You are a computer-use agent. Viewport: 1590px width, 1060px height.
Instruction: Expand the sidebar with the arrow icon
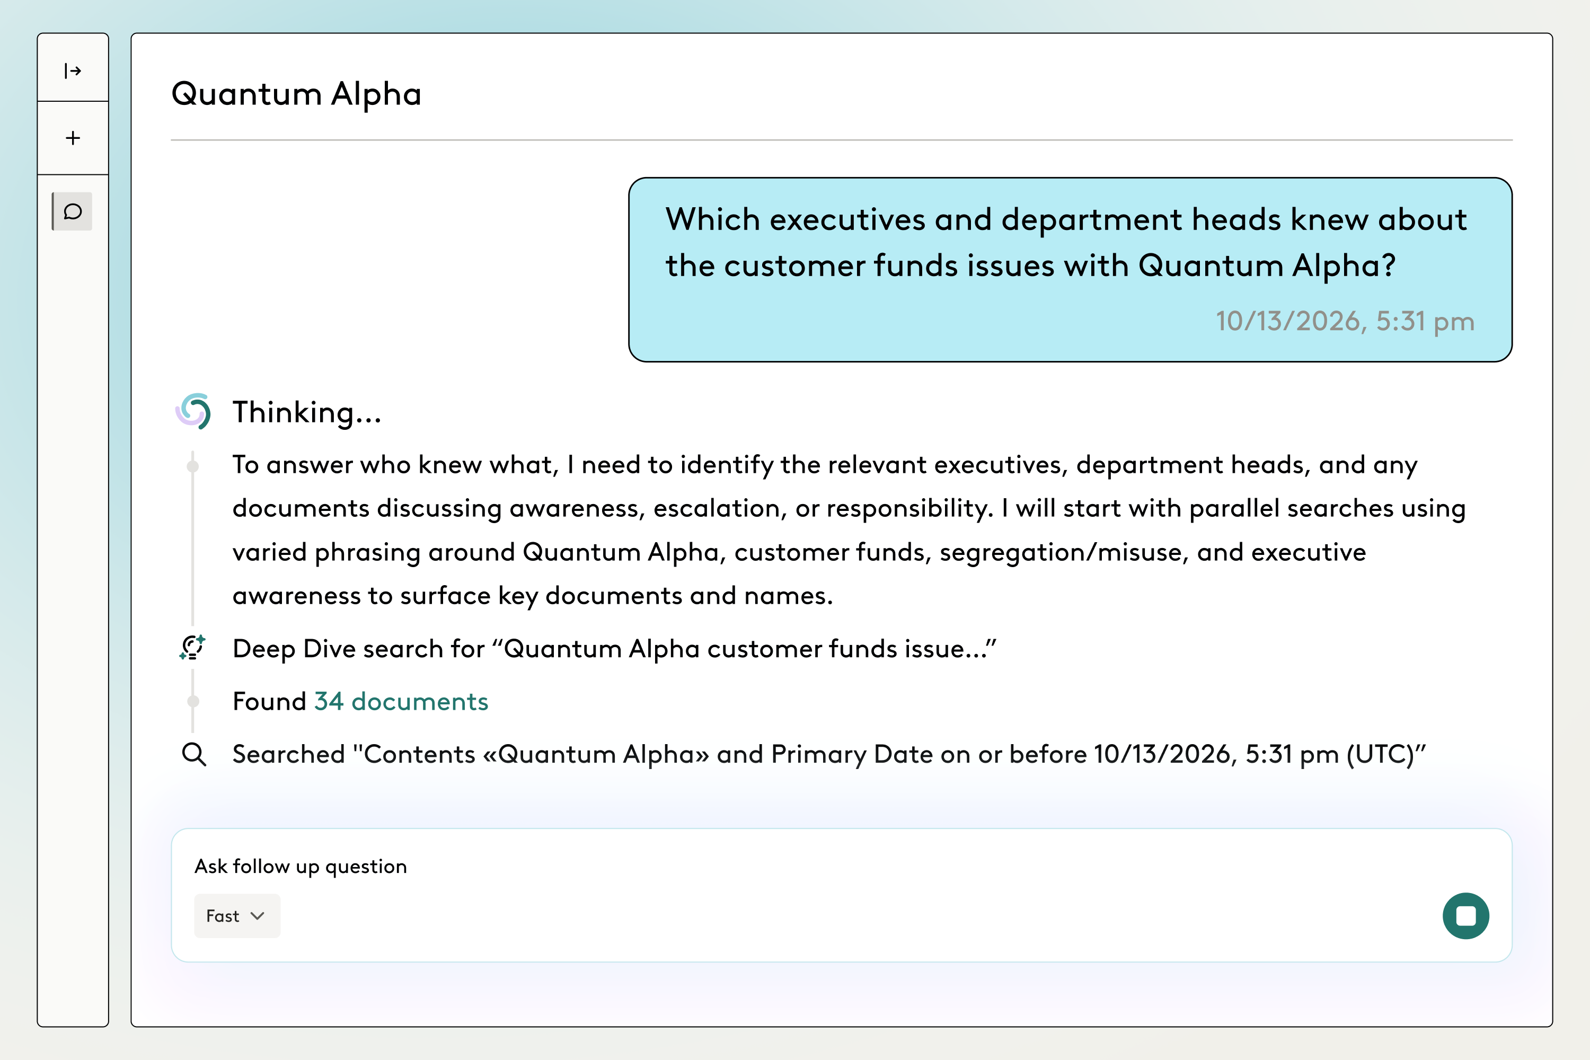tap(72, 70)
